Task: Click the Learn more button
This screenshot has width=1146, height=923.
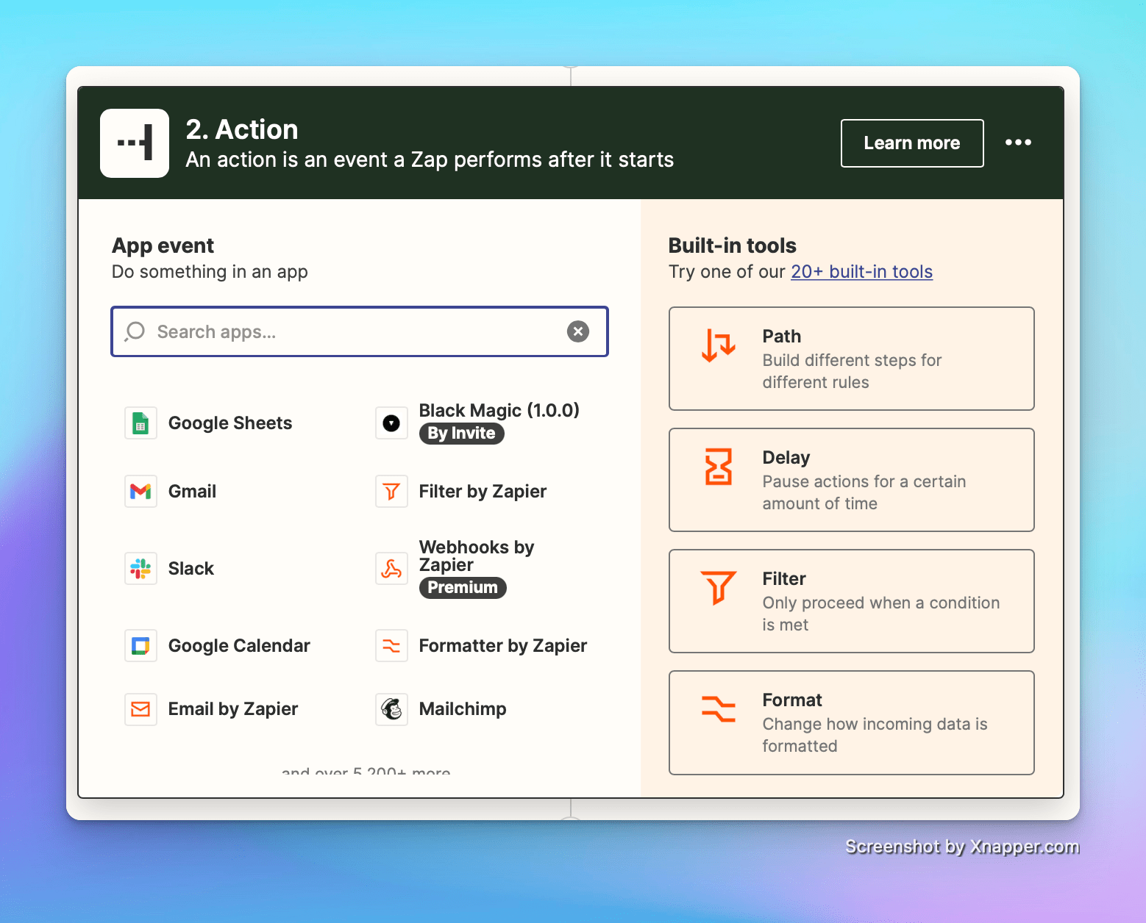Action: [x=912, y=143]
